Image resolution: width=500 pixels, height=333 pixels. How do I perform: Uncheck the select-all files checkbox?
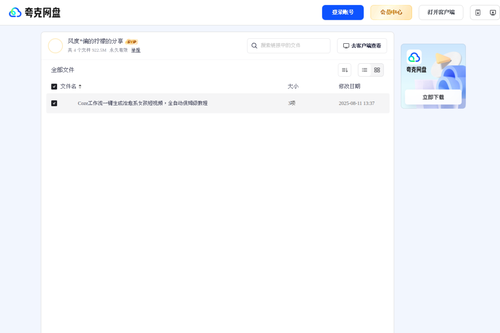pos(54,86)
